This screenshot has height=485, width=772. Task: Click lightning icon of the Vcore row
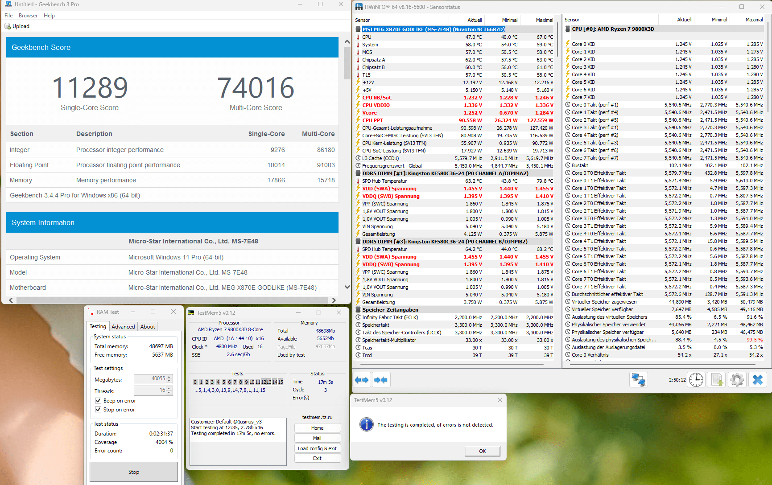pyautogui.click(x=358, y=113)
